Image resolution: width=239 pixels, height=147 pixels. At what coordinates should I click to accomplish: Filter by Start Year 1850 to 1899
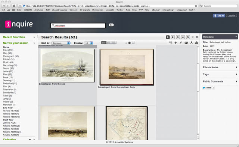coord(12,132)
